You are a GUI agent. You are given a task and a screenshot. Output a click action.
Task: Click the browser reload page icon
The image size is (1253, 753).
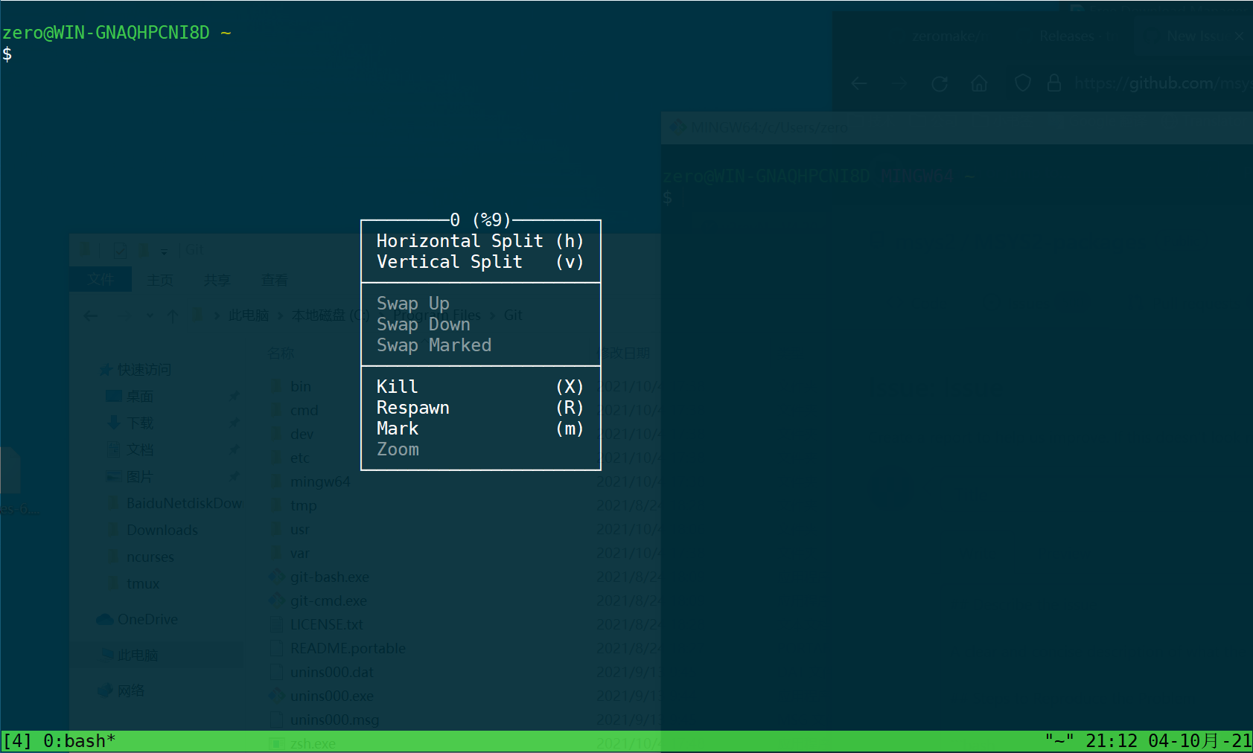click(940, 83)
